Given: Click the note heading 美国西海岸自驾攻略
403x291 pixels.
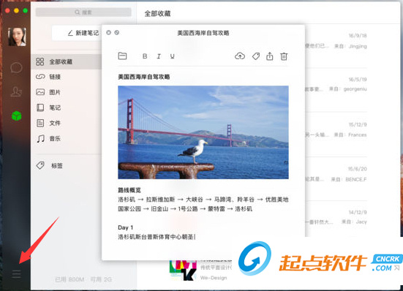Looking at the screenshot, I should click(x=144, y=77).
